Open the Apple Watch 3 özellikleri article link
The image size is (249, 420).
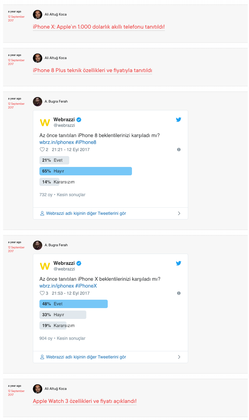pos(85,401)
